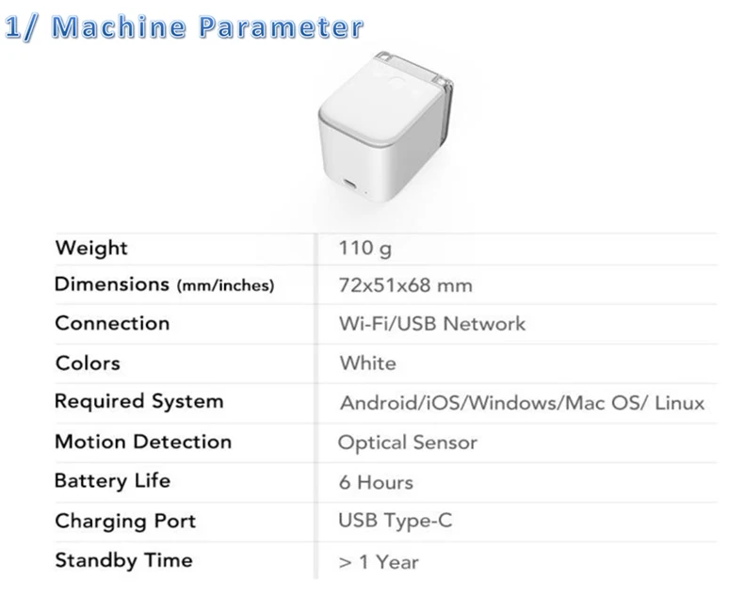Click the 6 Hours value

376,483
